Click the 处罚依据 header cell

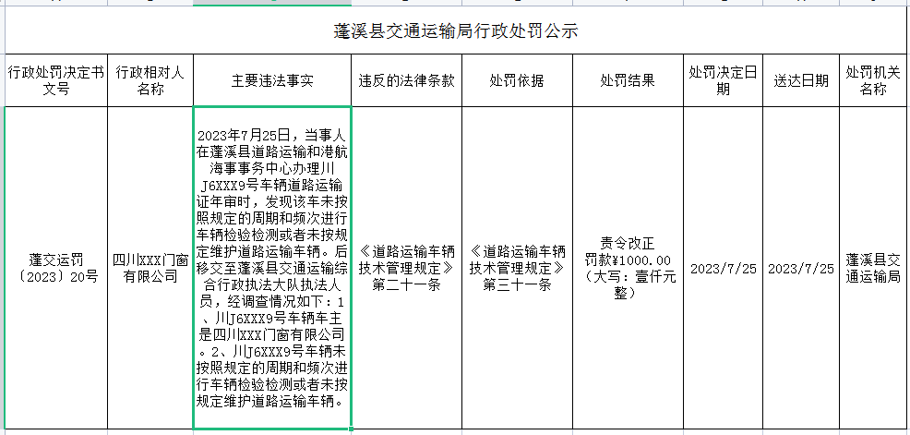pos(517,80)
